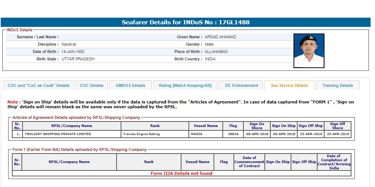375x187 pixels.
Task: Click the Date of Commencement of Contract header
Action: click(249, 162)
